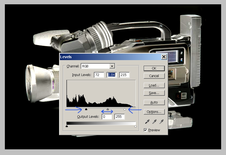Screen dimensions: 226x155
Task: Close the Levels dialog with X
Action: pos(164,57)
